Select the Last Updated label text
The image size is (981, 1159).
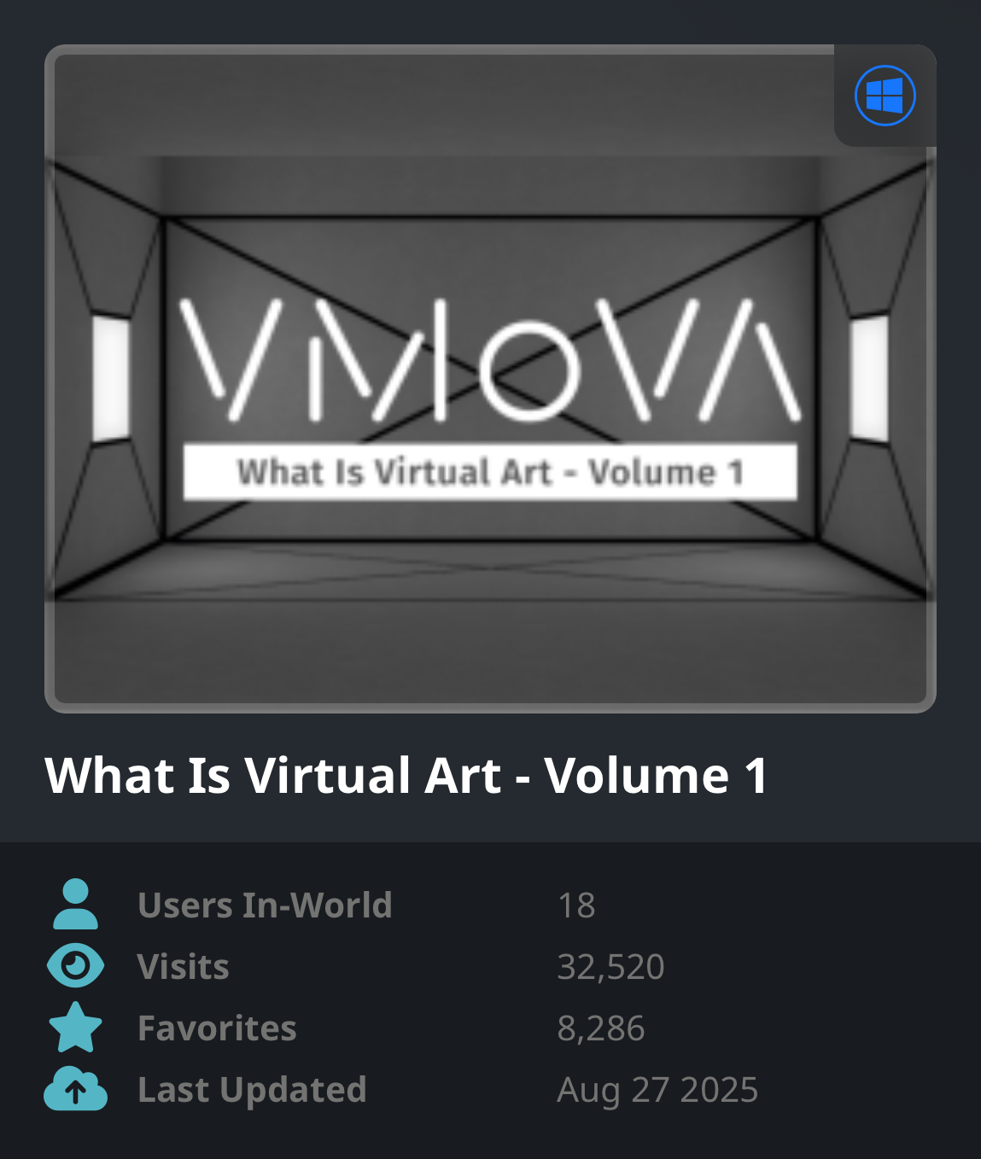(x=252, y=1090)
